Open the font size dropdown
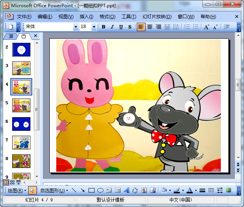244x207 pixels. click(94, 27)
